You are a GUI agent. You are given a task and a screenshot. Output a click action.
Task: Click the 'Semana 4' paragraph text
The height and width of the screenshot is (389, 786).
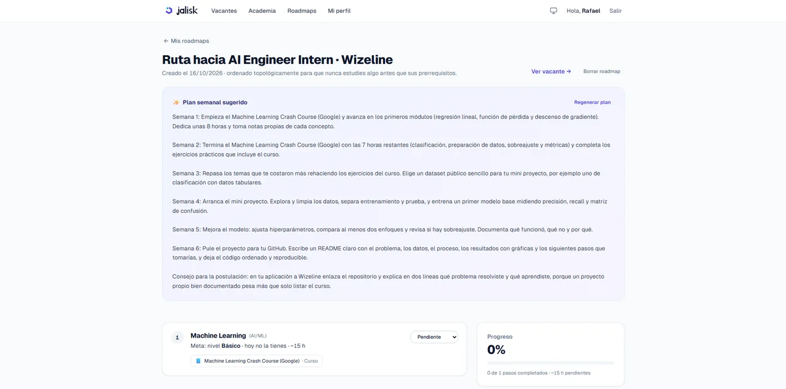tap(389, 206)
